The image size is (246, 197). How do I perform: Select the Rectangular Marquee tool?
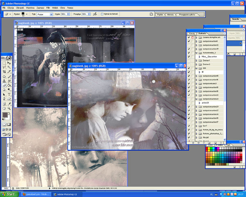point(4,63)
